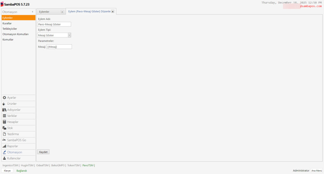Image resolution: width=324 pixels, height=174 pixels.
Task: Open Yazdırma document icon
Action: point(4,134)
